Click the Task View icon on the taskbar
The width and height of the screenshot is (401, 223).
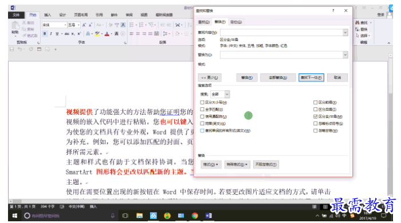(x=125, y=216)
